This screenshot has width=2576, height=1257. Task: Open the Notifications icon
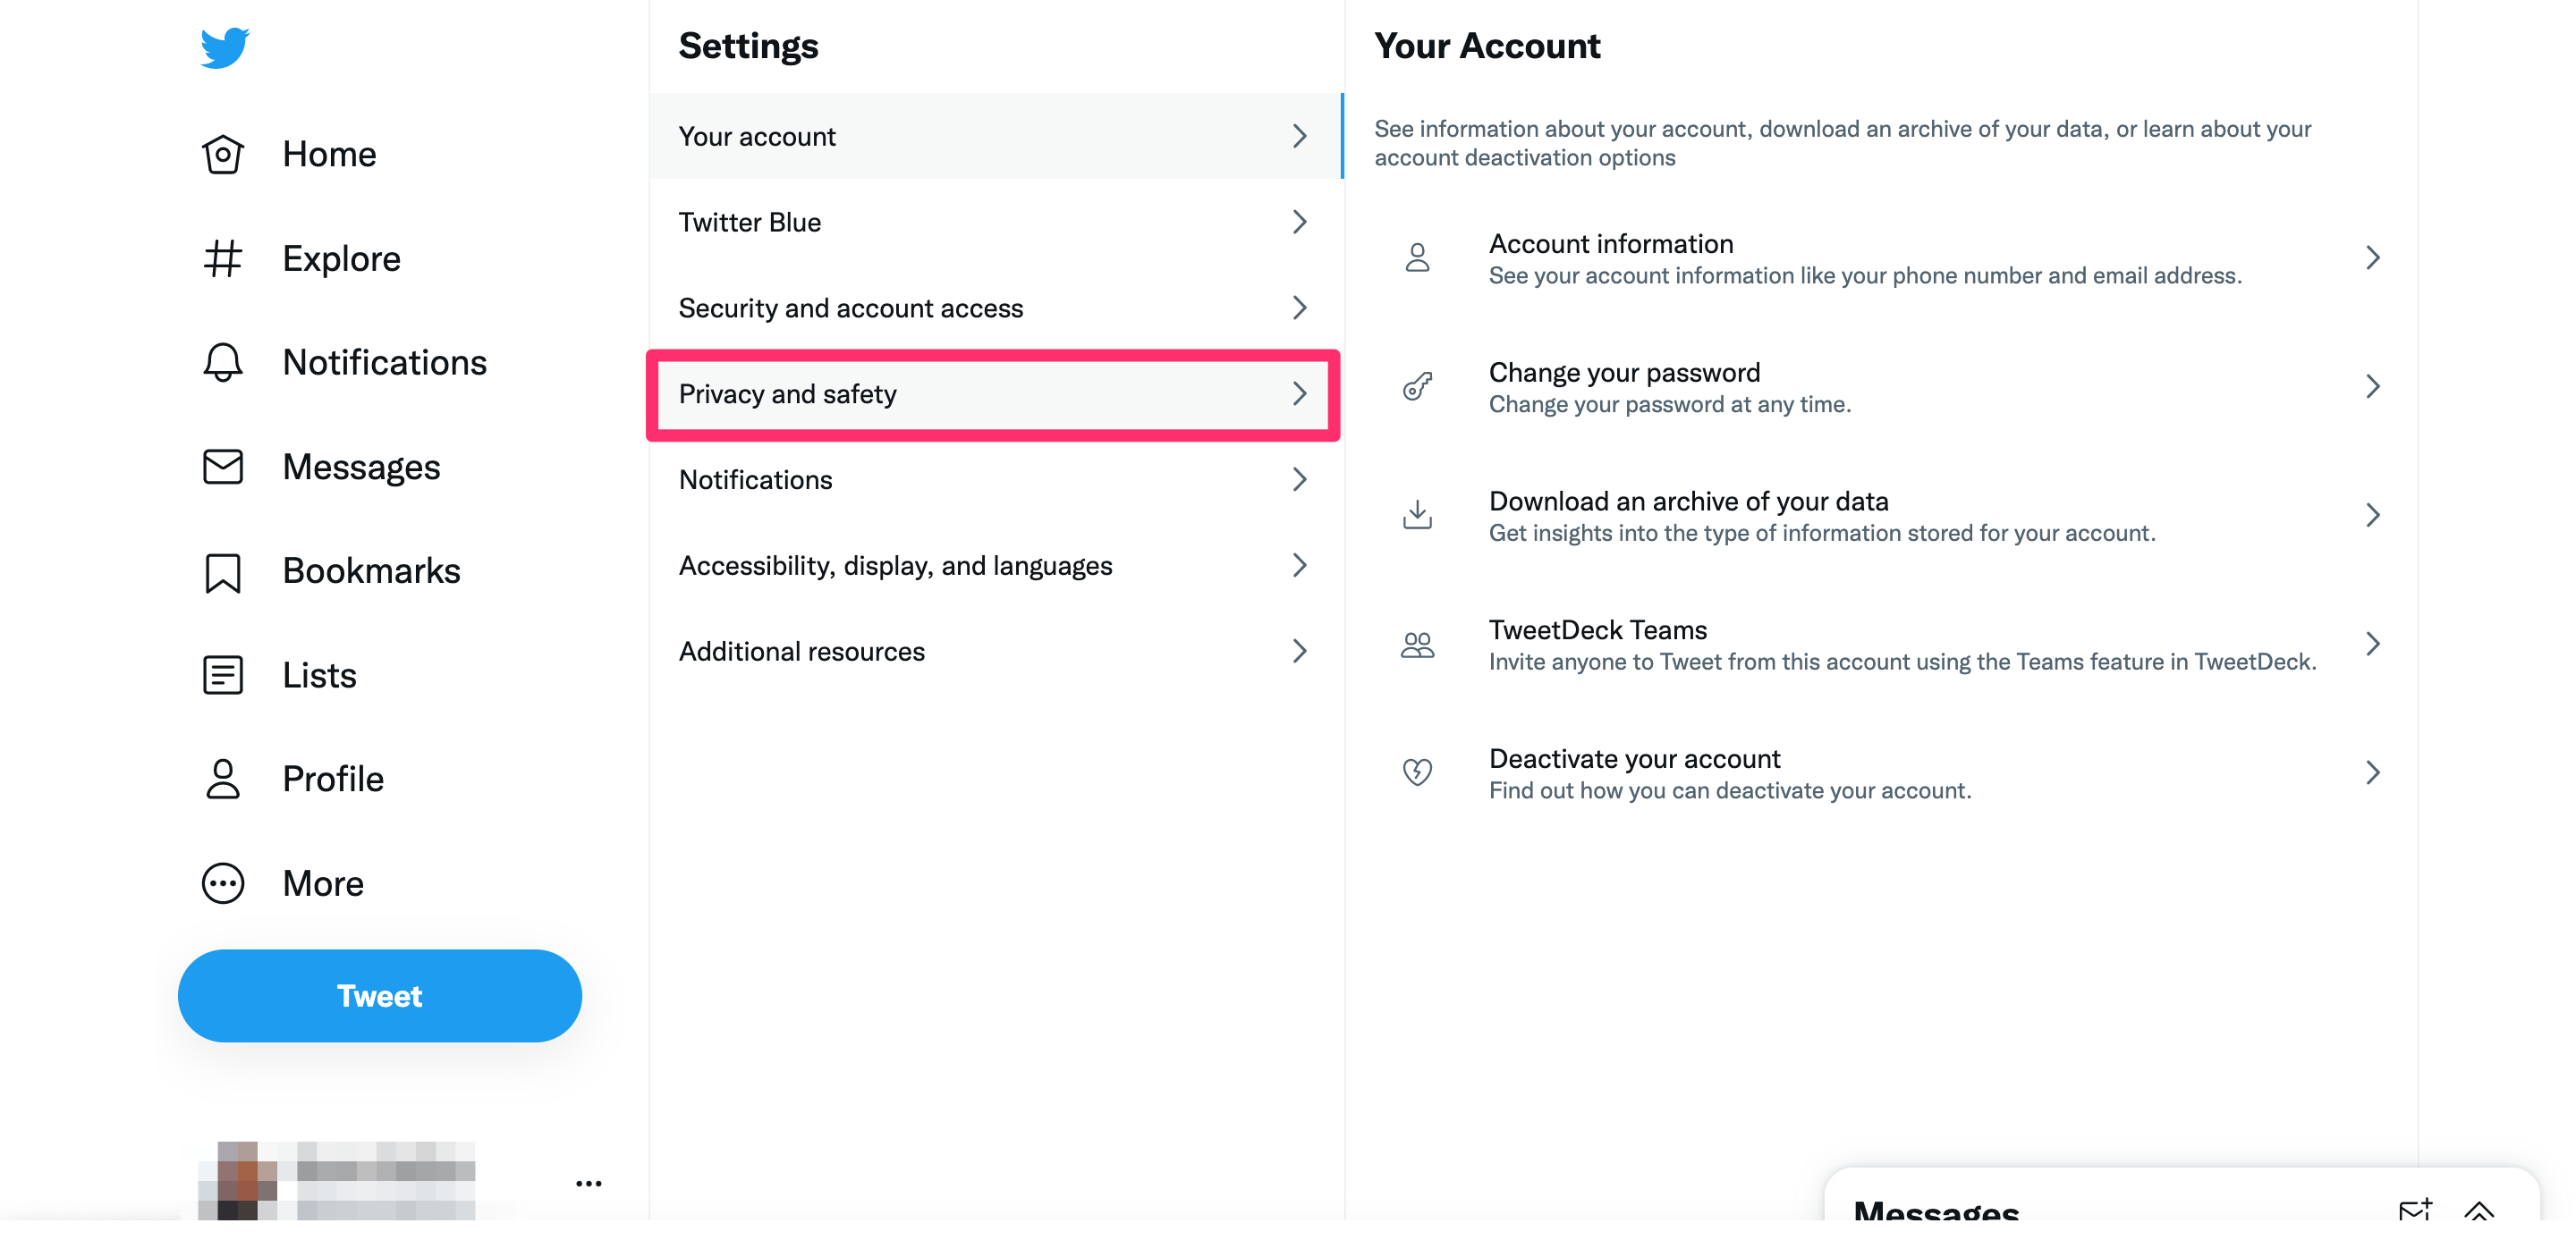point(220,361)
